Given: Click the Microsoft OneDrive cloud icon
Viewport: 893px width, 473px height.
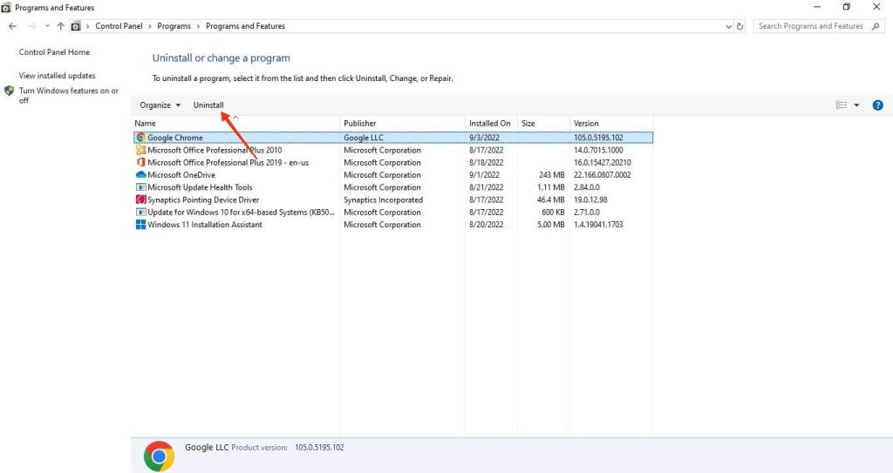Looking at the screenshot, I should [140, 175].
